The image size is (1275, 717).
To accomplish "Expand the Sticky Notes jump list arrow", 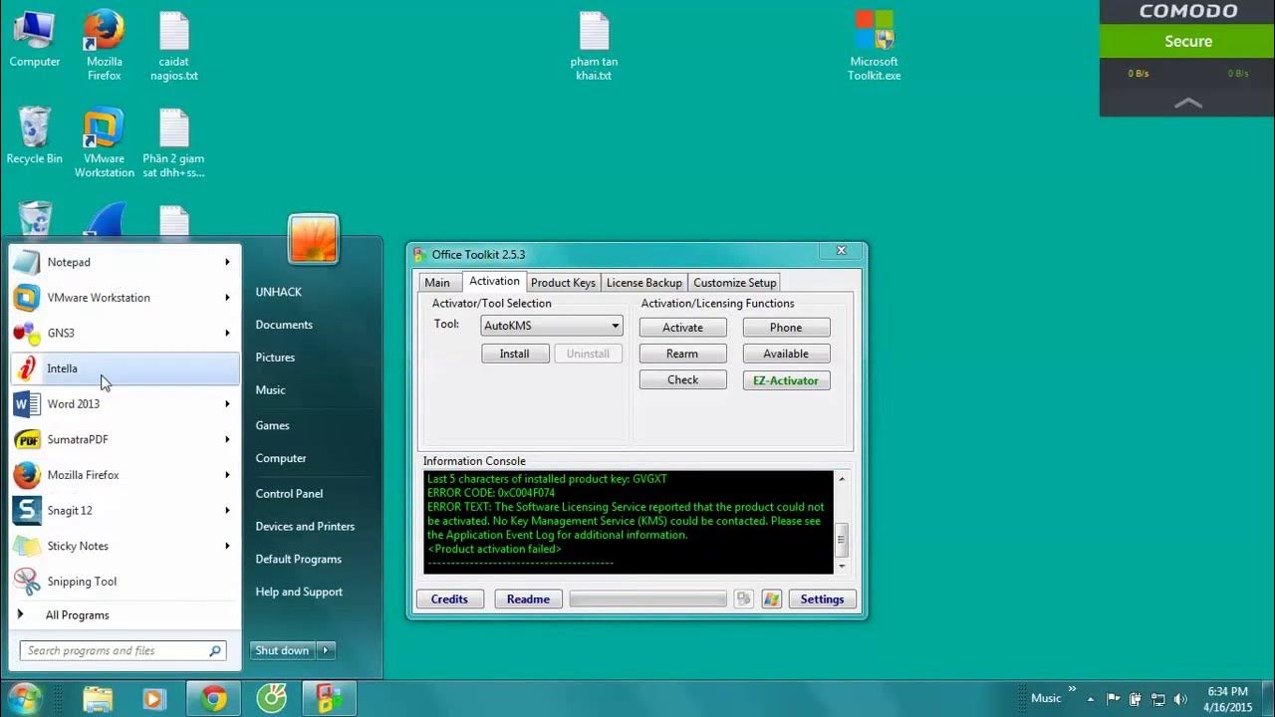I will (227, 546).
